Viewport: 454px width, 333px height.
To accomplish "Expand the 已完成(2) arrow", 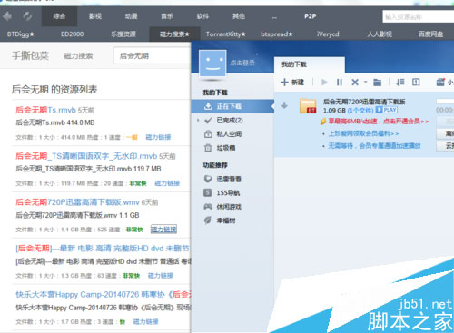I will 198,121.
